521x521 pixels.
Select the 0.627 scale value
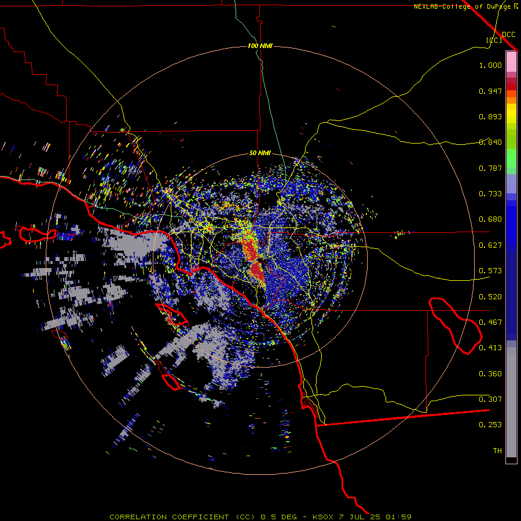pos(490,245)
